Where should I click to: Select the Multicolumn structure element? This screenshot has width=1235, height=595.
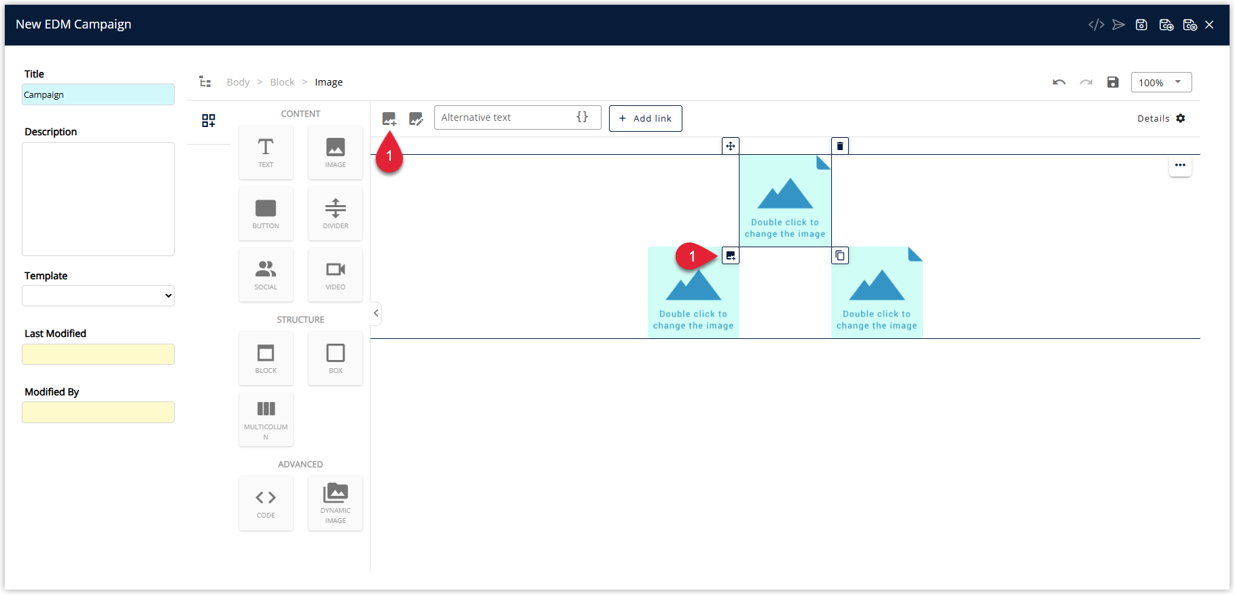coord(266,419)
